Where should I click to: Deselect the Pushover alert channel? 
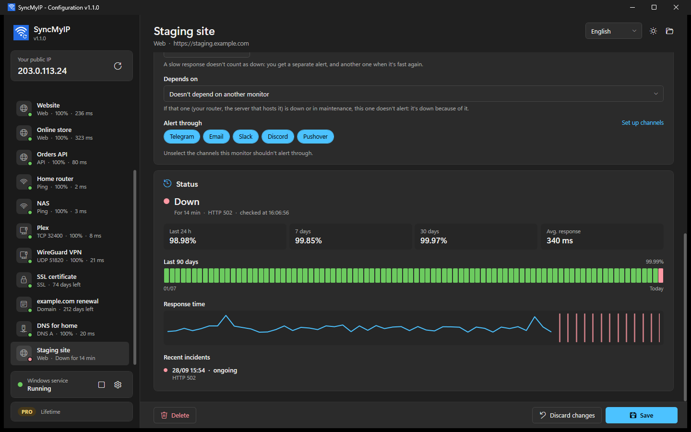(x=315, y=137)
